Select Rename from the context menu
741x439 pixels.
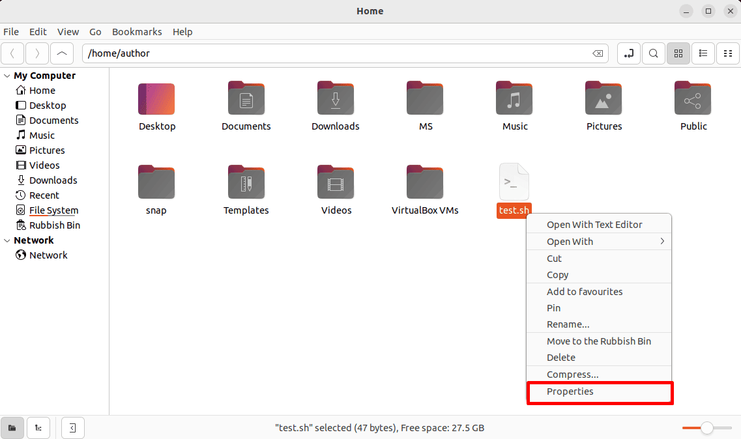(568, 324)
